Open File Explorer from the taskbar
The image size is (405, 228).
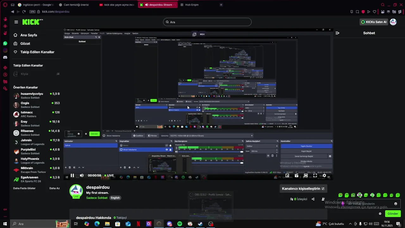(x=107, y=224)
